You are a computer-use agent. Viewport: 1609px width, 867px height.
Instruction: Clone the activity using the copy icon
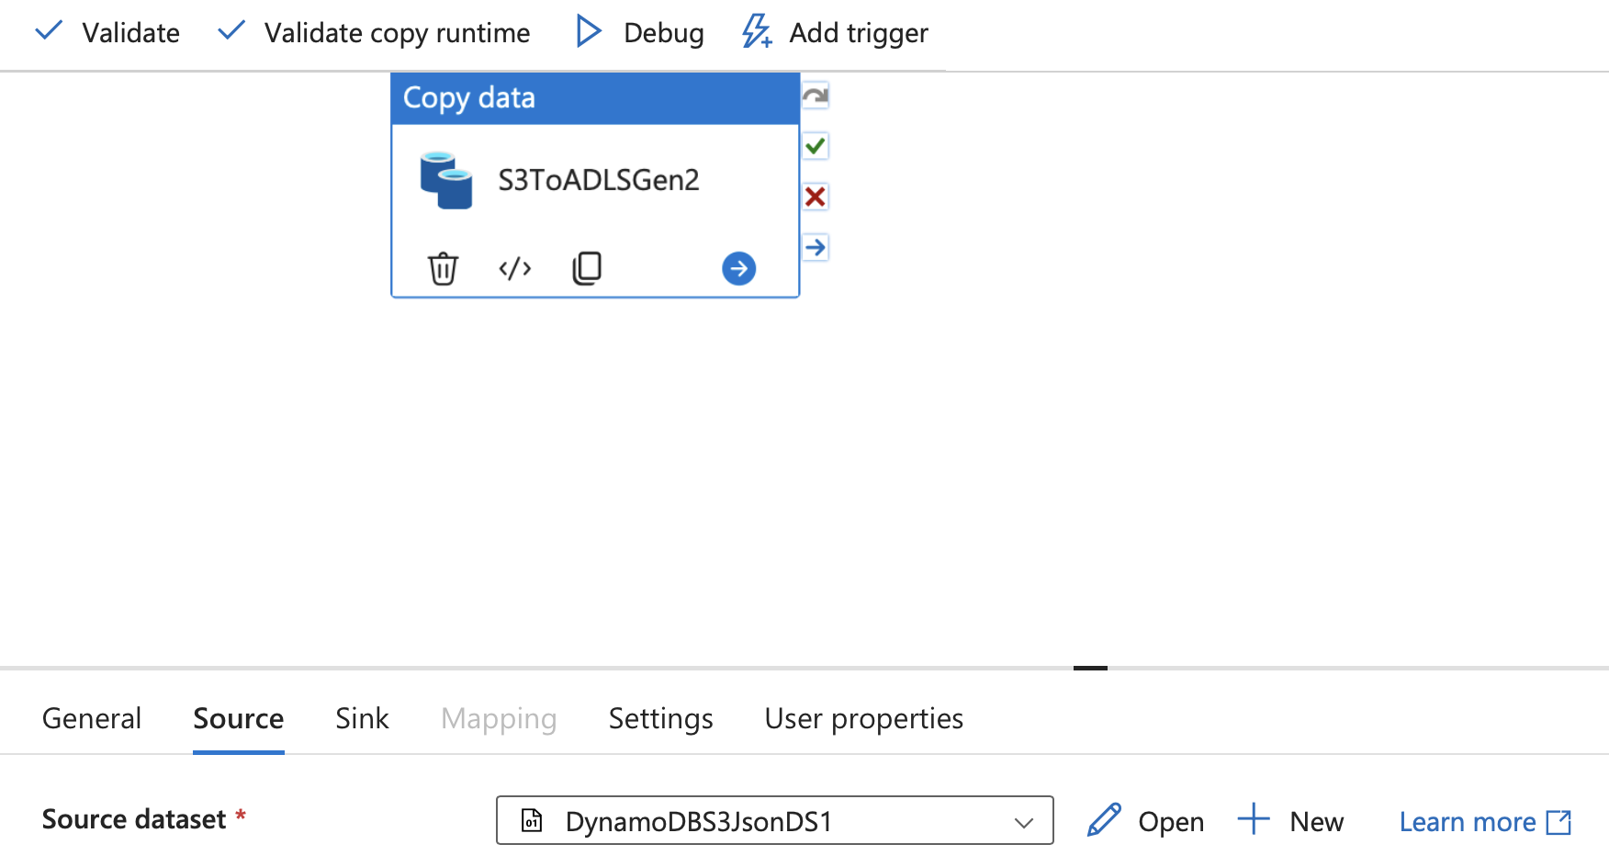point(587,268)
